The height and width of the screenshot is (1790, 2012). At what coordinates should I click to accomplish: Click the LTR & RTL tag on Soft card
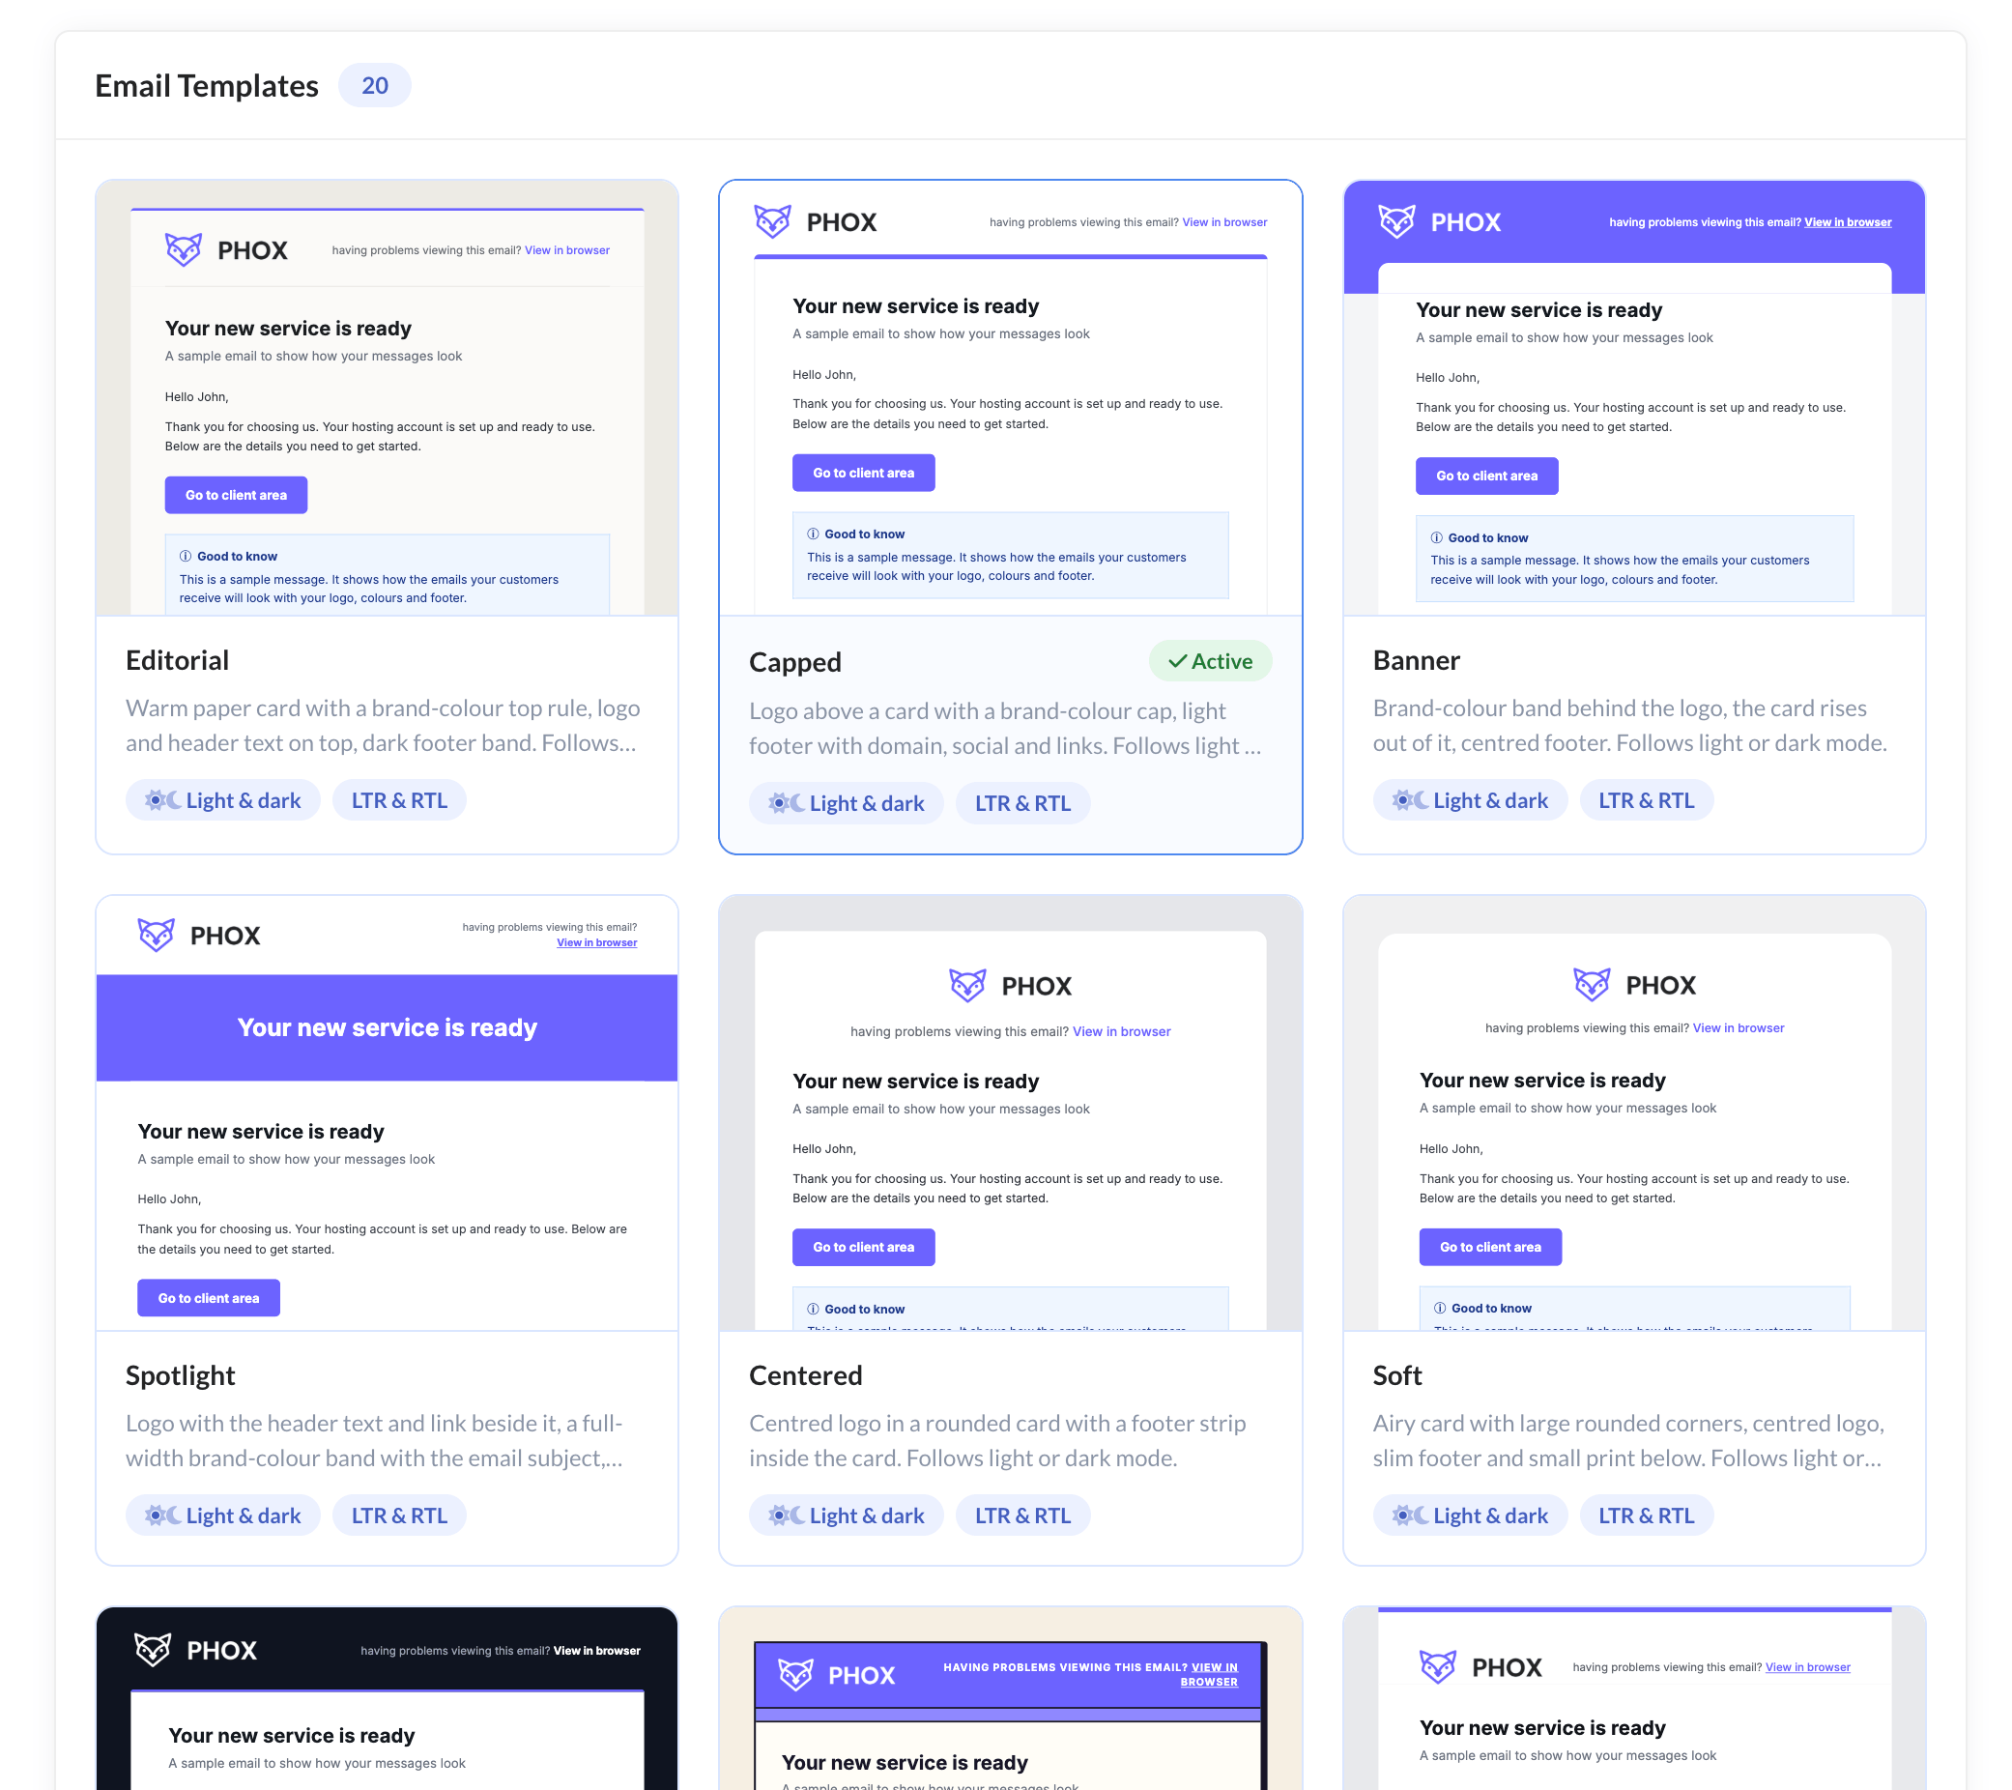(x=1646, y=1516)
